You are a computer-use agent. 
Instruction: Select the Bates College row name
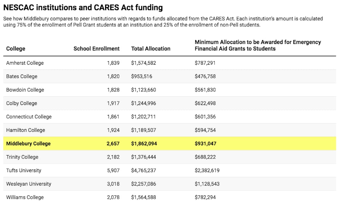pyautogui.click(x=22, y=76)
